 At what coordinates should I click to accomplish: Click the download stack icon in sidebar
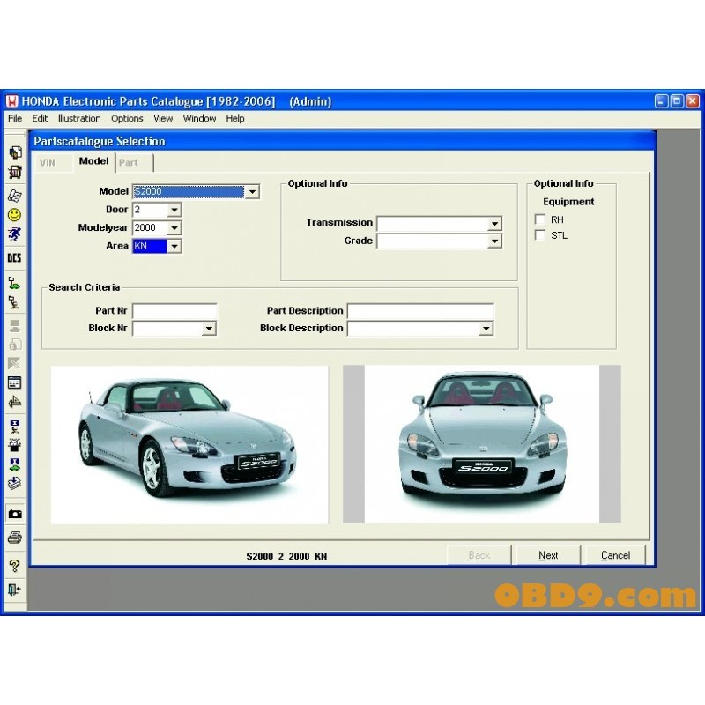[14, 483]
